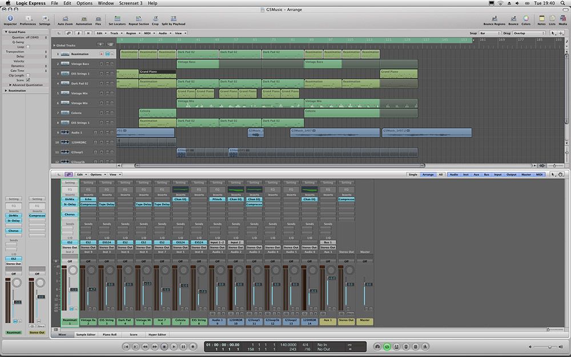
Task: Toggle the Loop checkbox in the Inspector
Action: click(28, 47)
